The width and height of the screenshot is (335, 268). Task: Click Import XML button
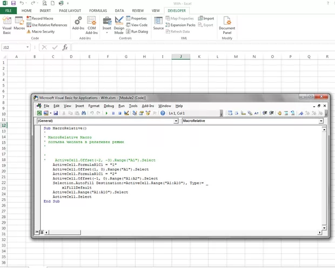coord(206,18)
